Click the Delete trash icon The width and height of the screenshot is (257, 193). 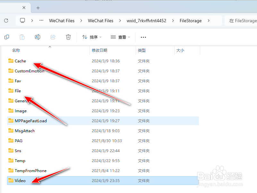click(x=68, y=37)
